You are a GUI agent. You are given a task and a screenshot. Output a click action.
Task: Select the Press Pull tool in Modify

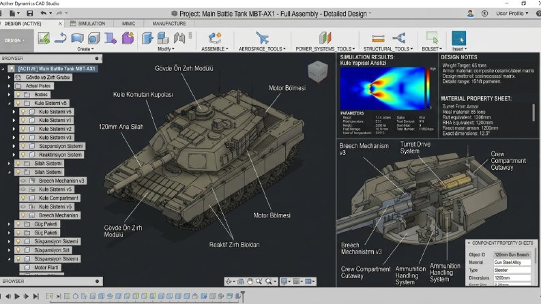147,38
